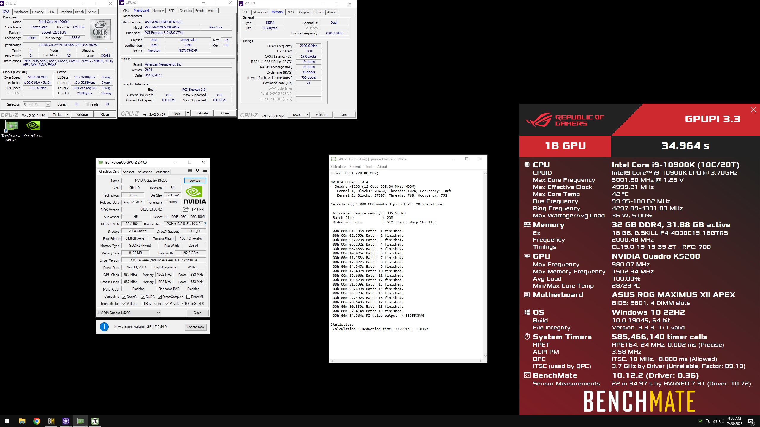Open Google Chrome from the taskbar
The height and width of the screenshot is (427, 760).
tap(37, 421)
